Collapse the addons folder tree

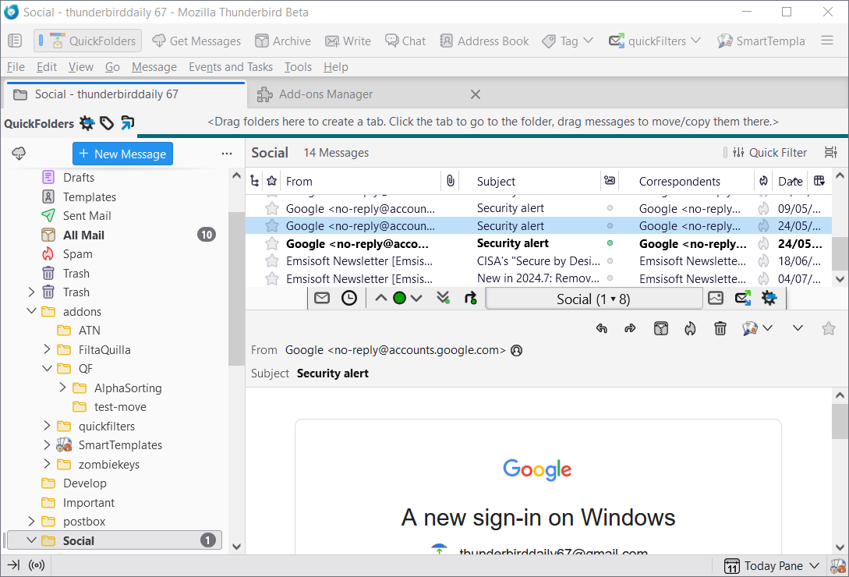(31, 311)
